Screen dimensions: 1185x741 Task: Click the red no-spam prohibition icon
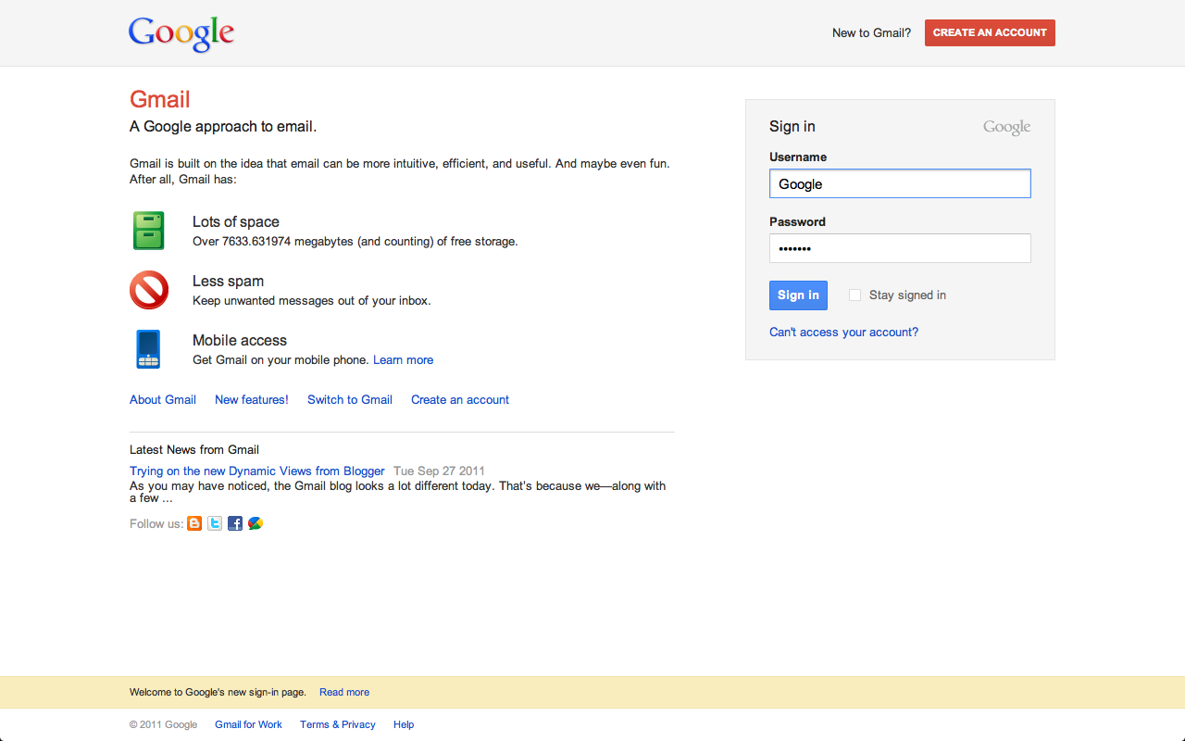click(149, 290)
